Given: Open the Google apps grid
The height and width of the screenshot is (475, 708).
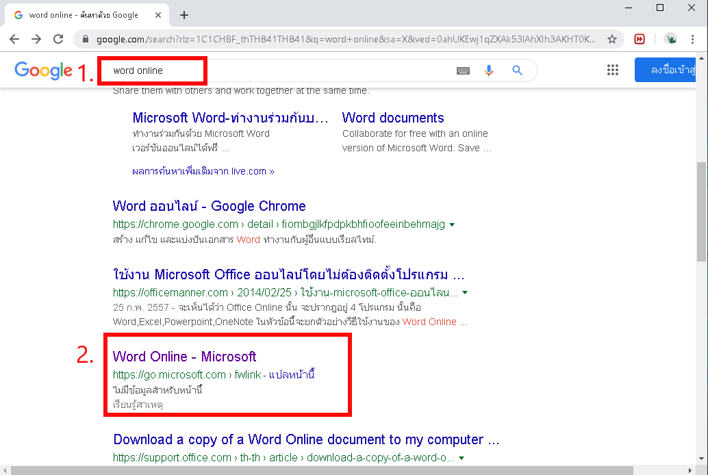Looking at the screenshot, I should pos(613,70).
